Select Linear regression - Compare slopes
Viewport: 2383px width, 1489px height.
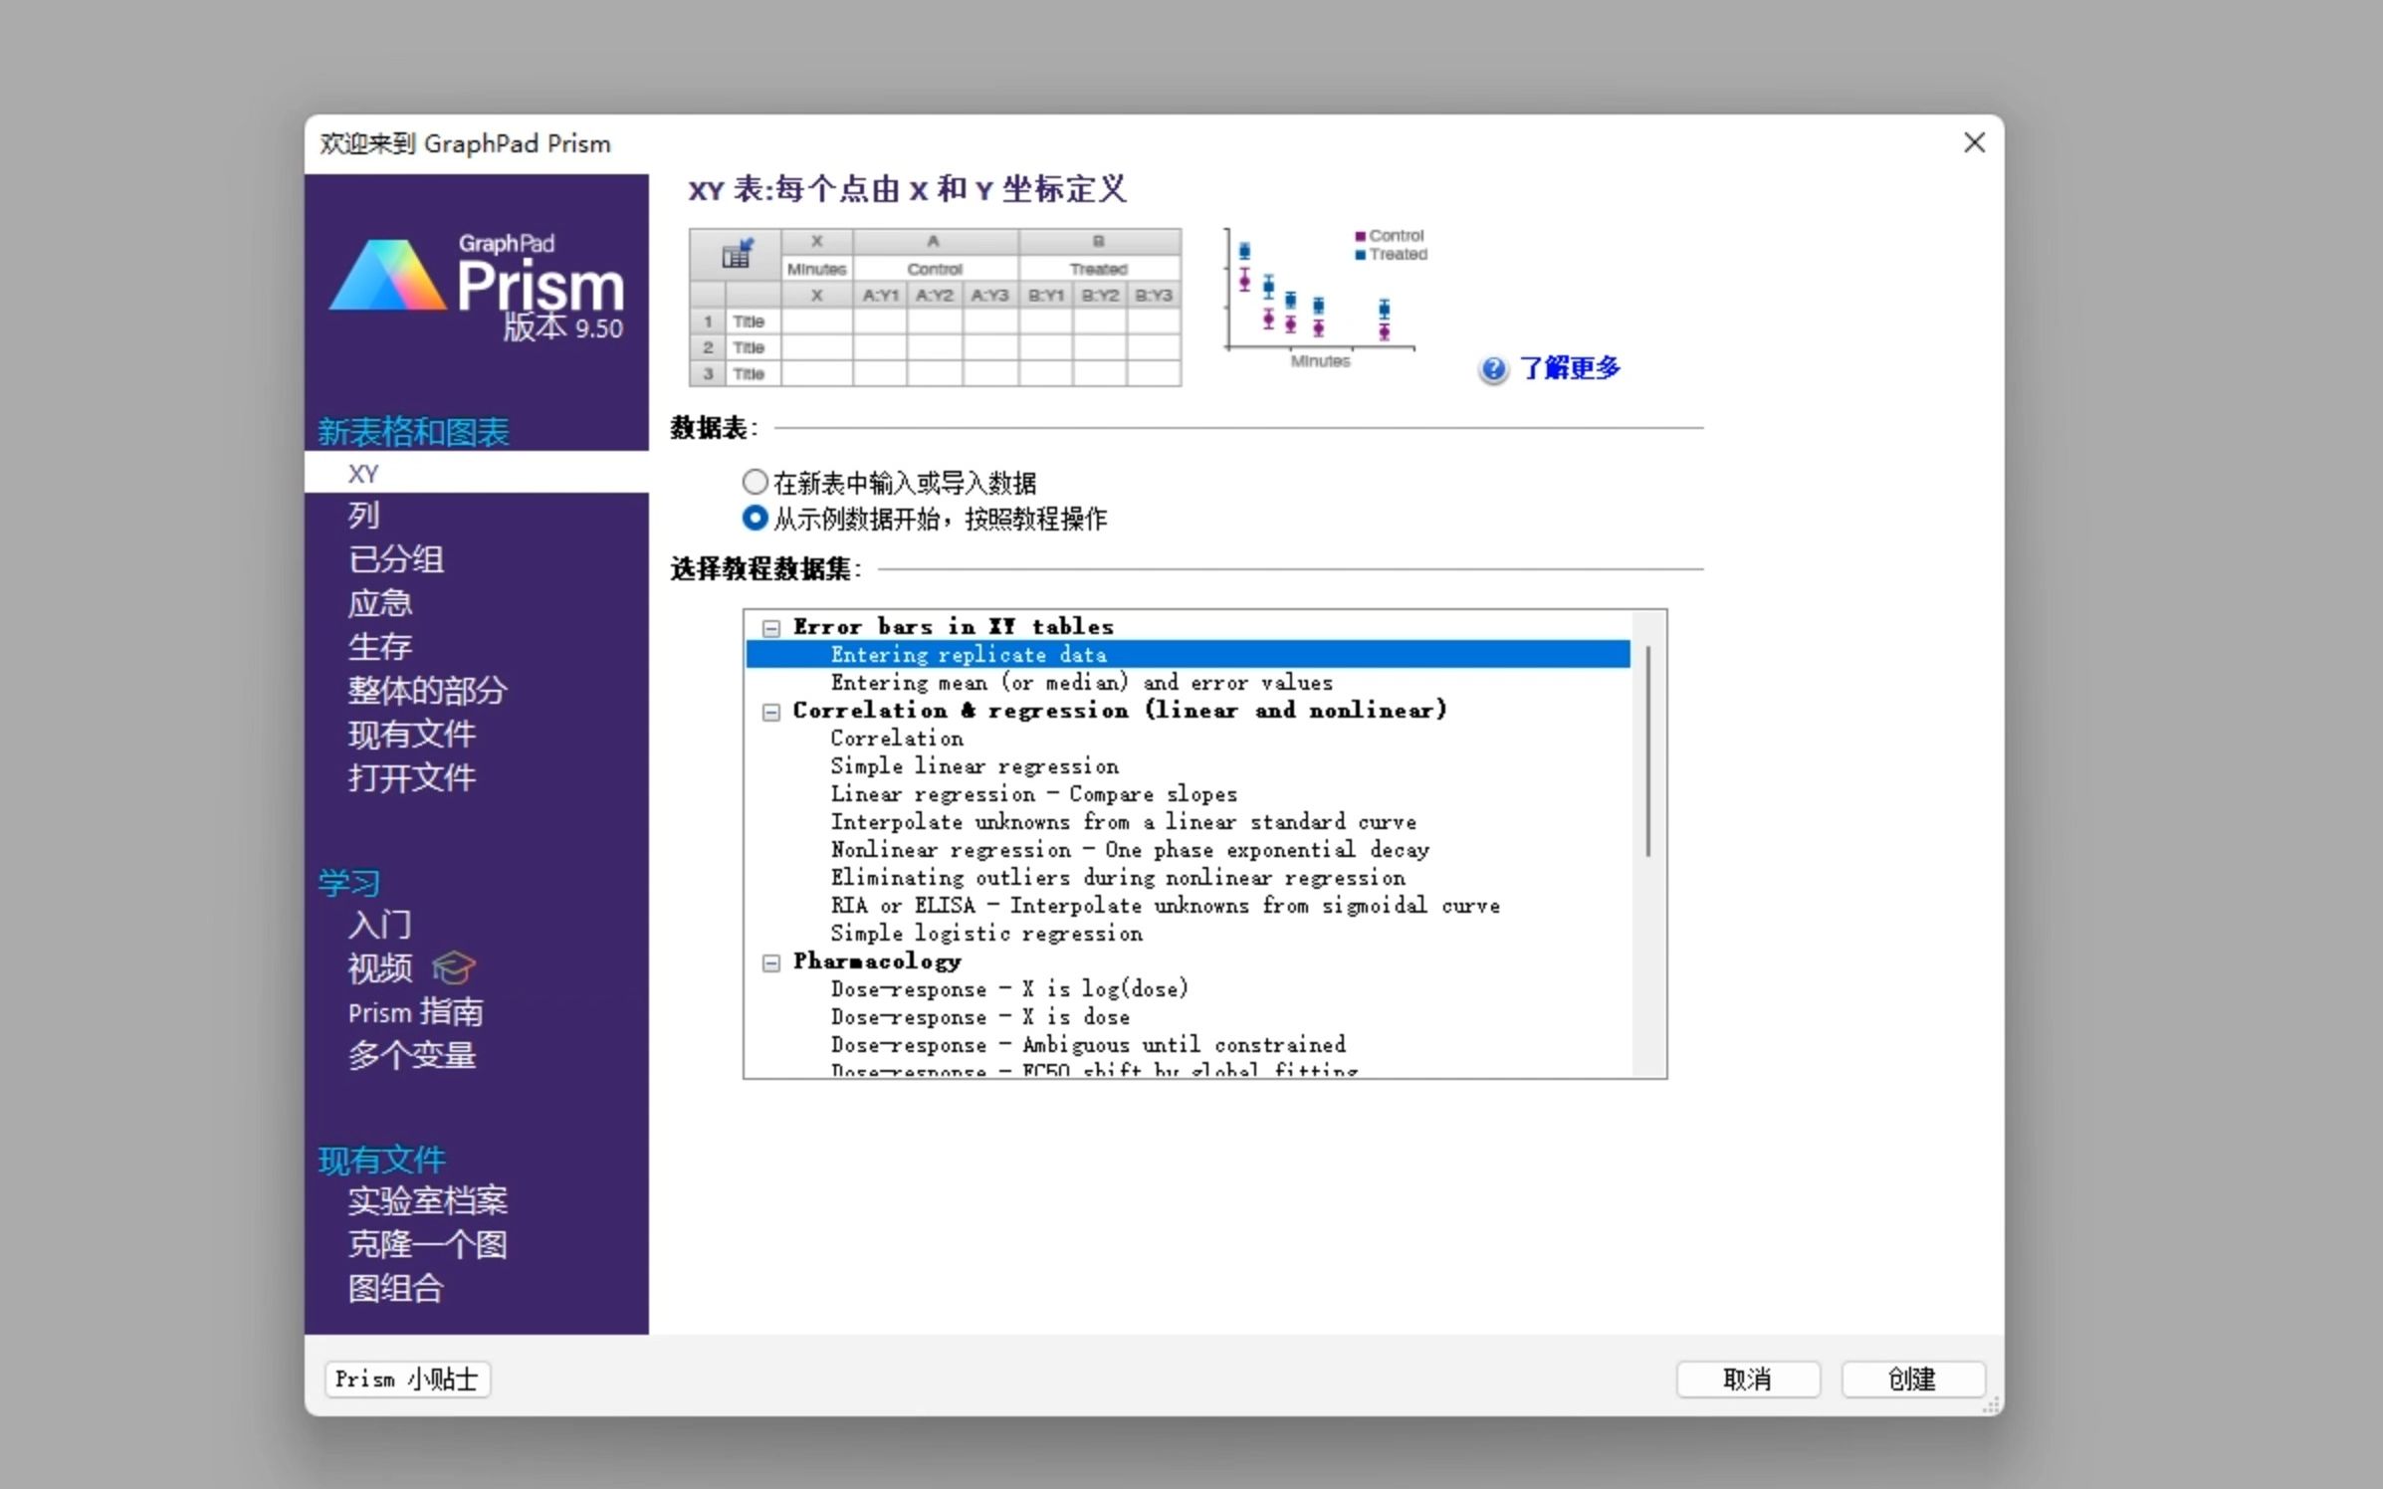pyautogui.click(x=1034, y=794)
